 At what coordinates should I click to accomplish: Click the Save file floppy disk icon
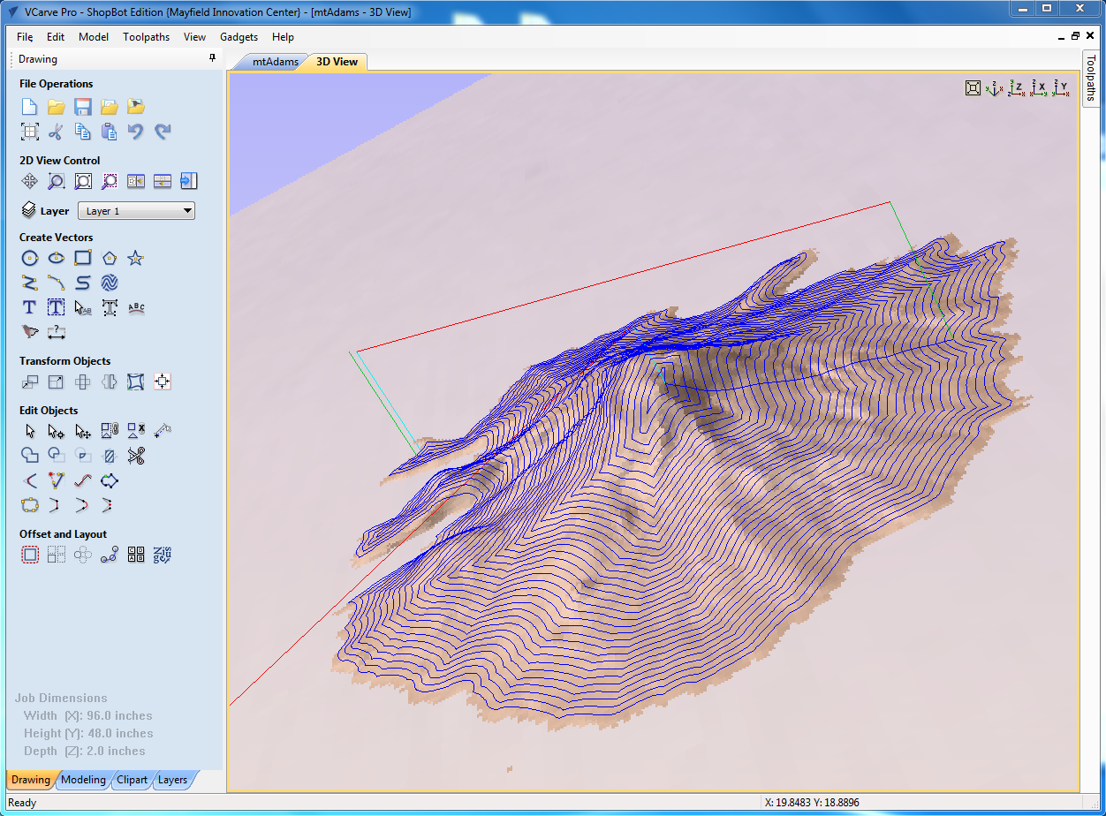82,107
